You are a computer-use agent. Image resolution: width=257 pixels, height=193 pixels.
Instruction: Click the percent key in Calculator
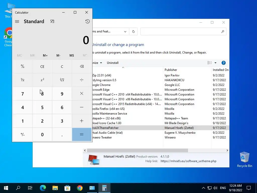[23, 66]
